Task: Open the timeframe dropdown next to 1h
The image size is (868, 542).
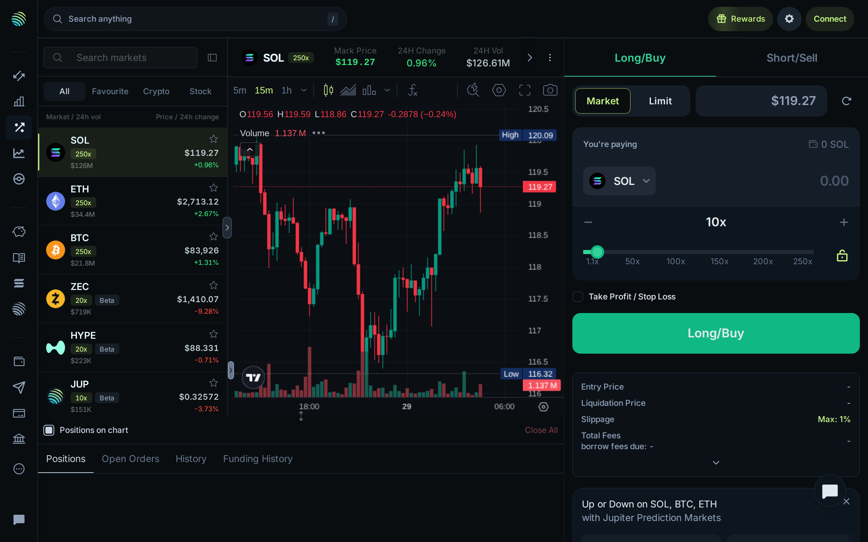Action: pyautogui.click(x=304, y=90)
